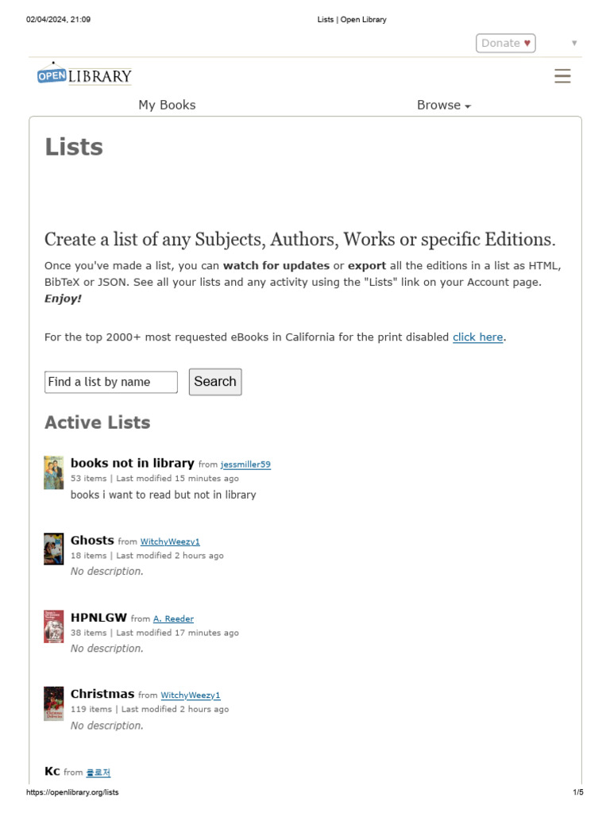Click the Open Library logo

84,75
